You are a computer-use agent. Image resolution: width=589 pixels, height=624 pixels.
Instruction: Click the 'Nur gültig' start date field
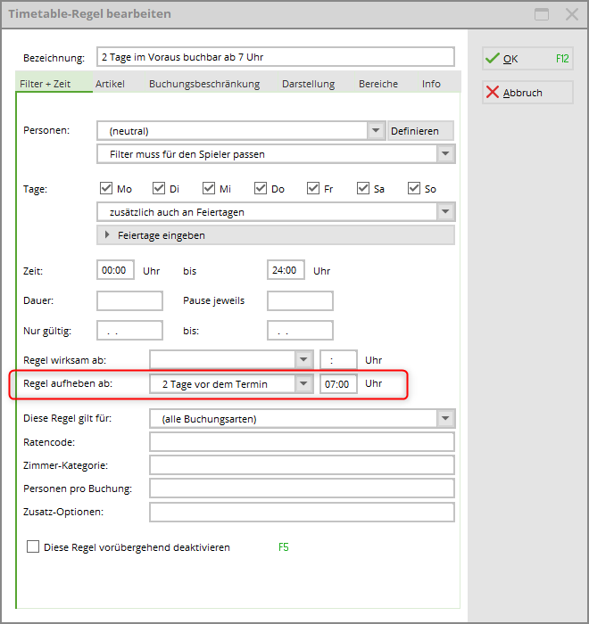click(129, 331)
